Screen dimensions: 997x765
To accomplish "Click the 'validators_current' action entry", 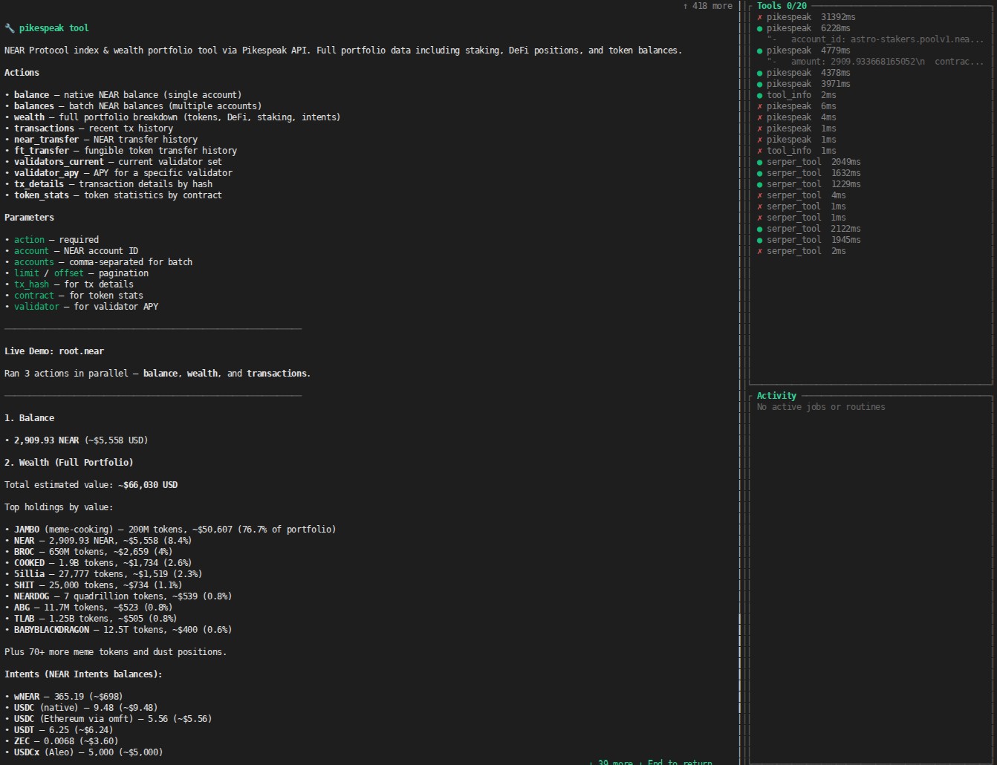I will pyautogui.click(x=59, y=162).
